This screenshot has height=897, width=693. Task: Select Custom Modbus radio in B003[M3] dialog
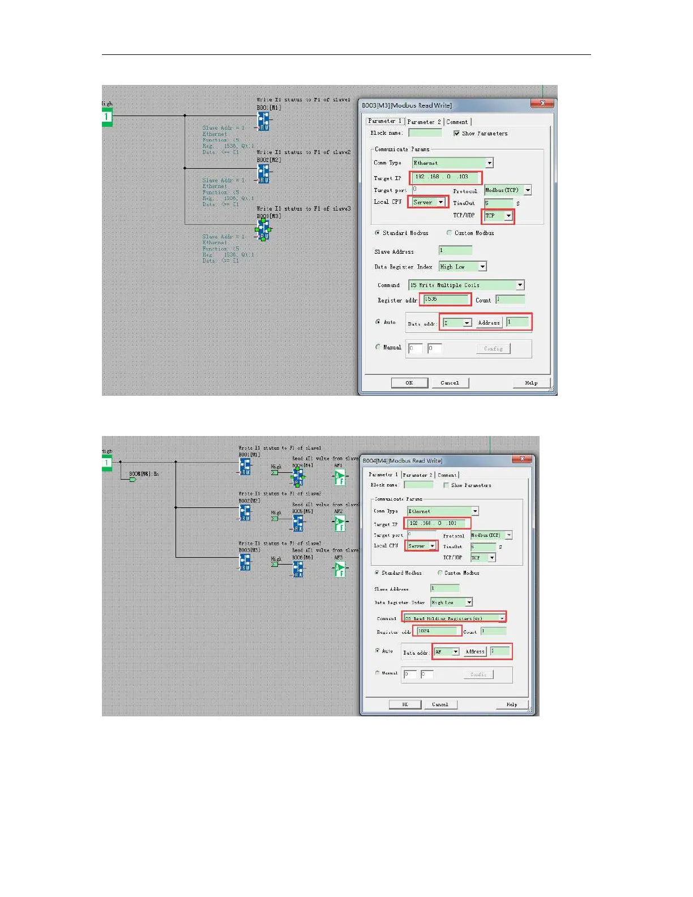click(450, 233)
